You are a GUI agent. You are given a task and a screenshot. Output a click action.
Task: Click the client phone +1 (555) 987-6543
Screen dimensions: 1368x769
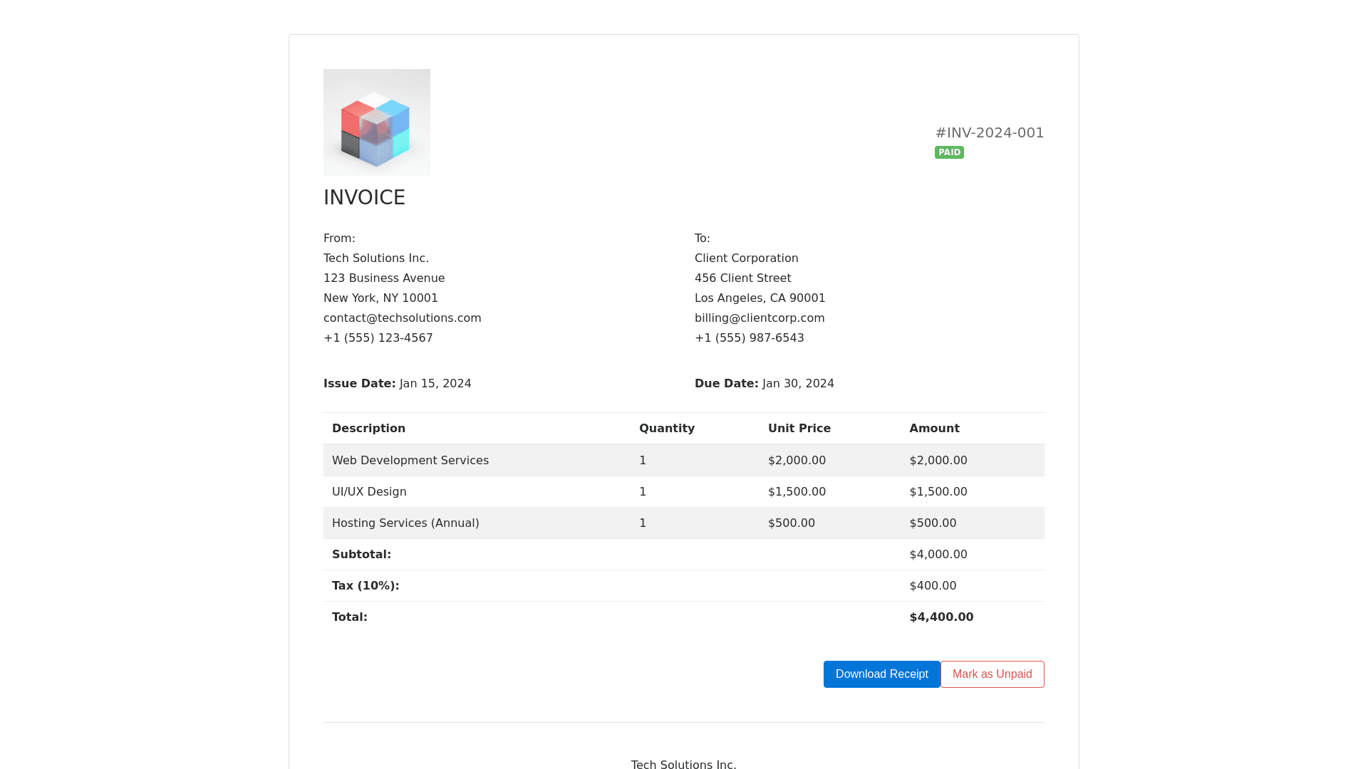(749, 338)
